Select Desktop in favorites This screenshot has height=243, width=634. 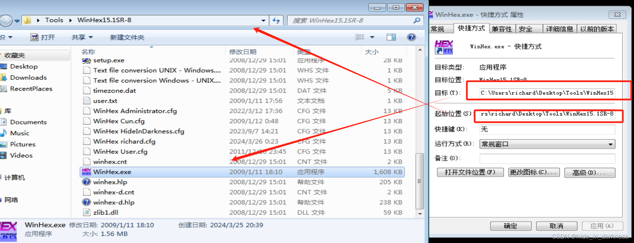point(24,66)
